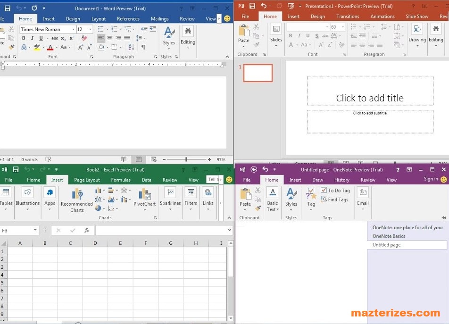449x324 pixels.
Task: Click the zoom slider handle in Word's status bar
Action: pyautogui.click(x=186, y=159)
